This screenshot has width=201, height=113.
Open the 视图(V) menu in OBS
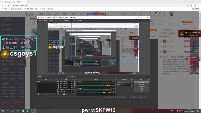click(x=51, y=21)
